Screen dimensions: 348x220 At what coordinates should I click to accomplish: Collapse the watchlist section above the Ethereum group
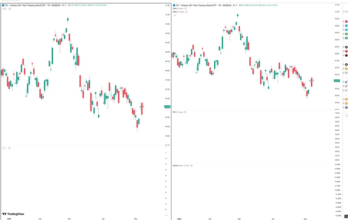(x=346, y=95)
